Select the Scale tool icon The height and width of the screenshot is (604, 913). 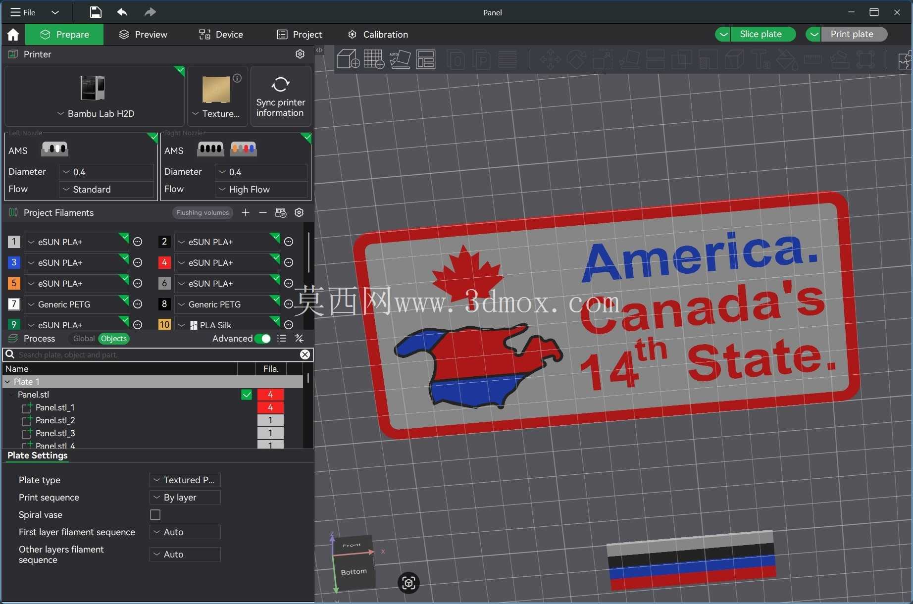[x=603, y=59]
